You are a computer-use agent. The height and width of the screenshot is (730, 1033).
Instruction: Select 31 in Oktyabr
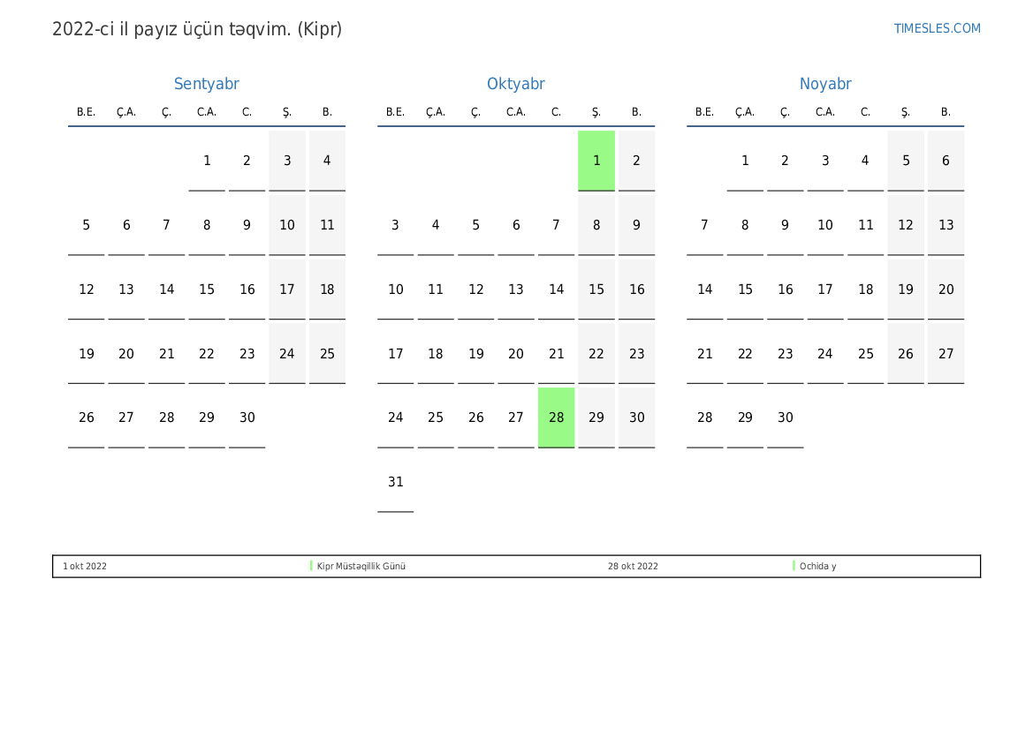click(x=395, y=482)
